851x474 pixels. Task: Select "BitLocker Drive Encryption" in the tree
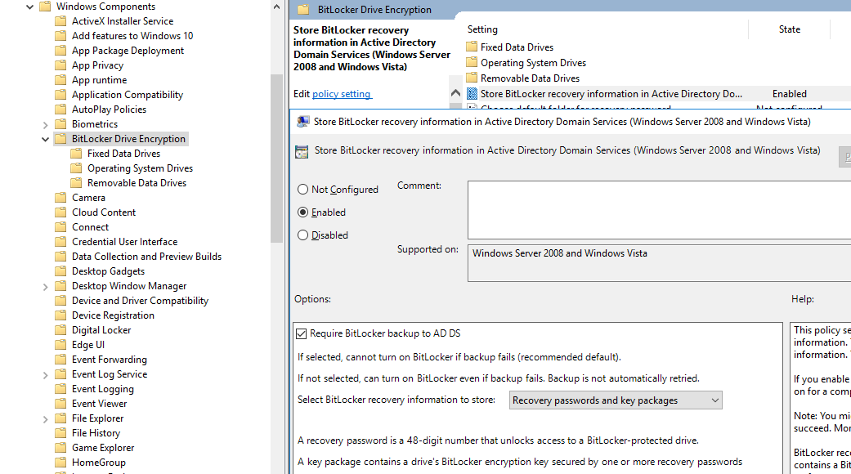pyautogui.click(x=128, y=139)
